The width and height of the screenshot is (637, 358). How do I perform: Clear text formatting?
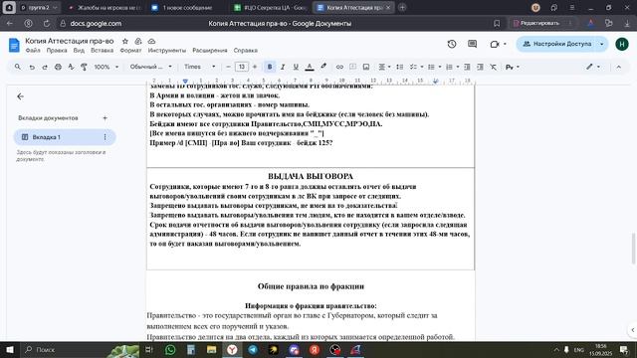coord(494,67)
